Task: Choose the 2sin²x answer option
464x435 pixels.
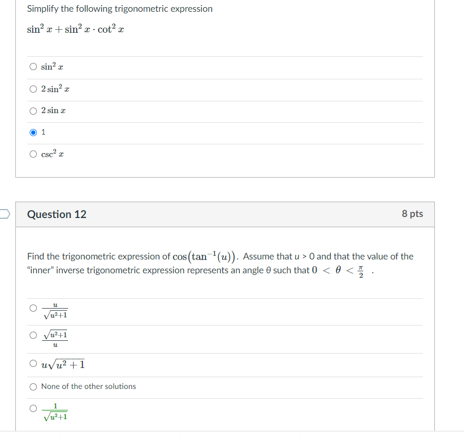Action: (x=33, y=89)
